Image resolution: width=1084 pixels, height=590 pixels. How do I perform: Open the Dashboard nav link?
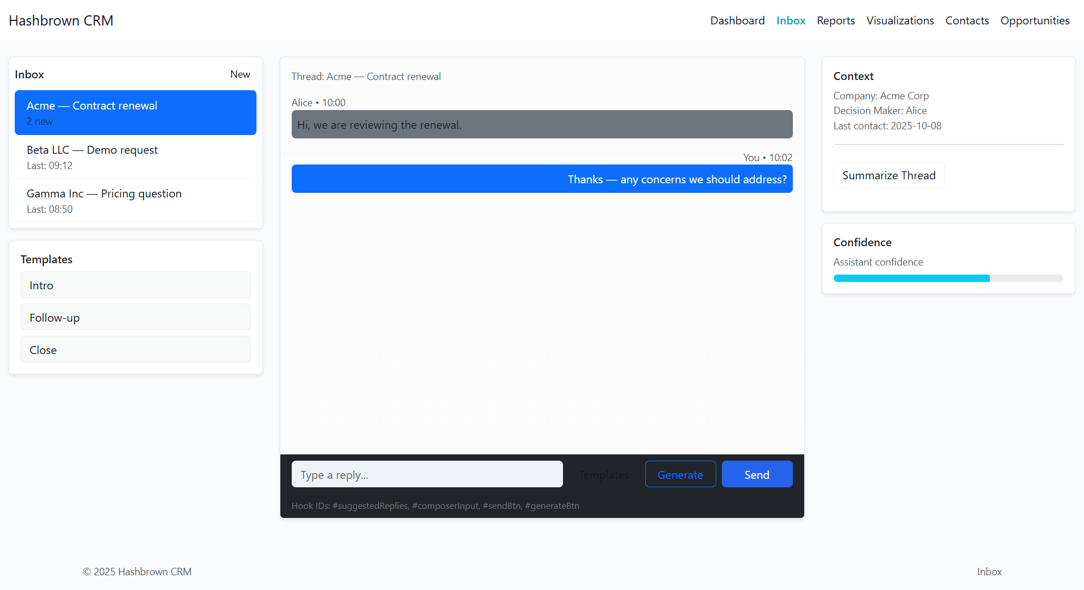tap(737, 20)
